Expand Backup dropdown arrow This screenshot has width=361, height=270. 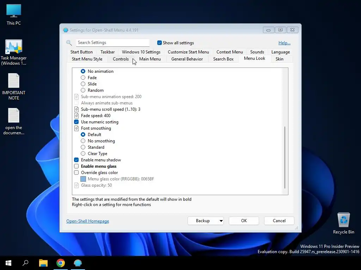coord(221,221)
